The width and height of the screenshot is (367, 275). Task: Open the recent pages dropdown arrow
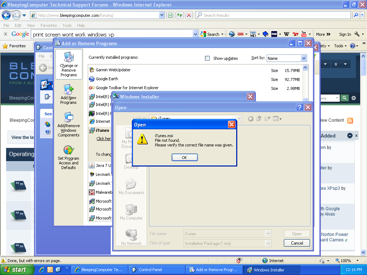[x=24, y=15]
